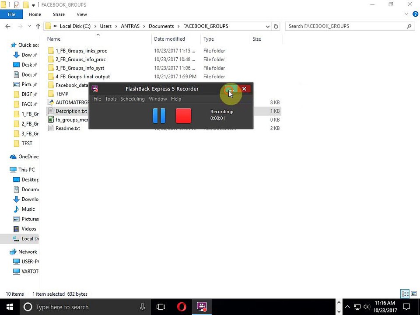The height and width of the screenshot is (315, 420).
Task: Click Local Disk (C:) breadcrumb
Action: pyautogui.click(x=75, y=26)
